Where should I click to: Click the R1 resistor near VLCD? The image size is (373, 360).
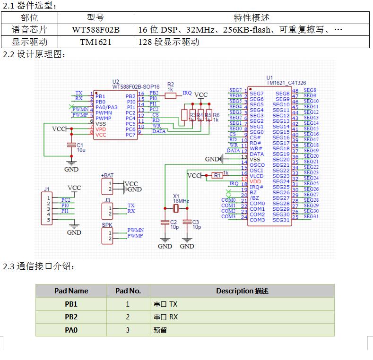coord(217,175)
